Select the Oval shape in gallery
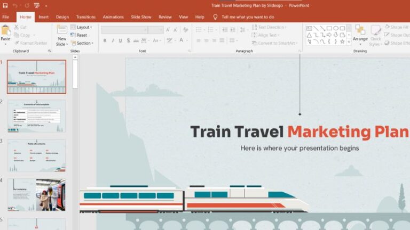 [336, 28]
